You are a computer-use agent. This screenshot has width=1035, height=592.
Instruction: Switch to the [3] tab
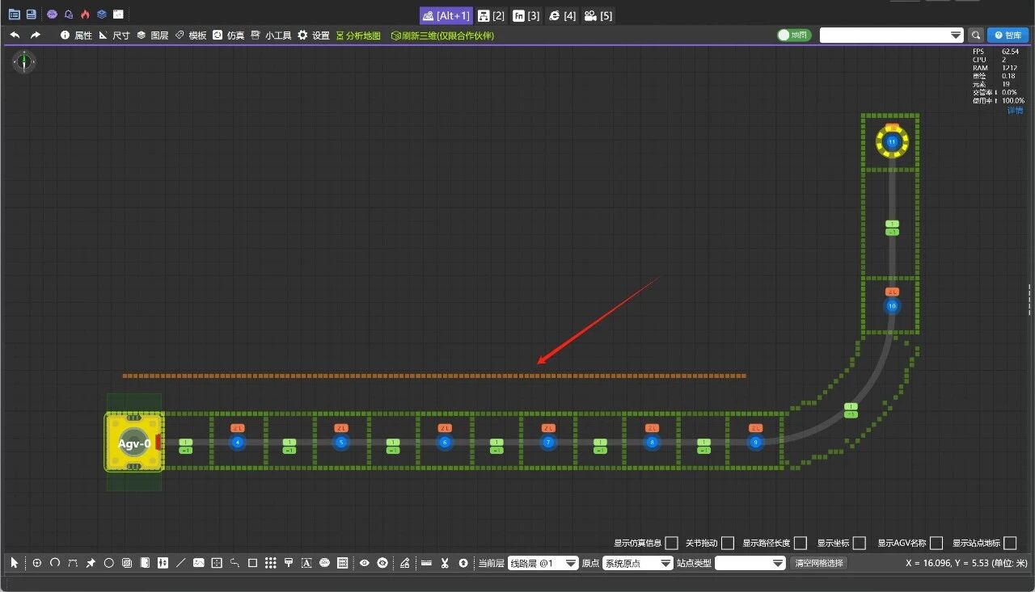[526, 15]
